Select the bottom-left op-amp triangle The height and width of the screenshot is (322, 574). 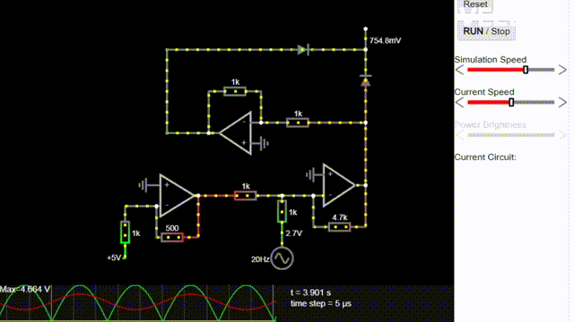[177, 196]
